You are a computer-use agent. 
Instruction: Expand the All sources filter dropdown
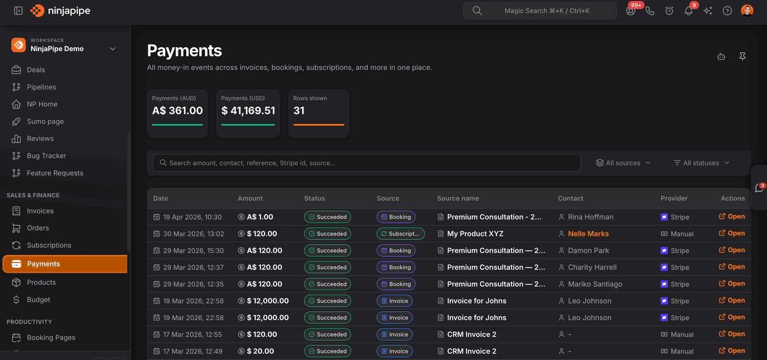coord(623,163)
